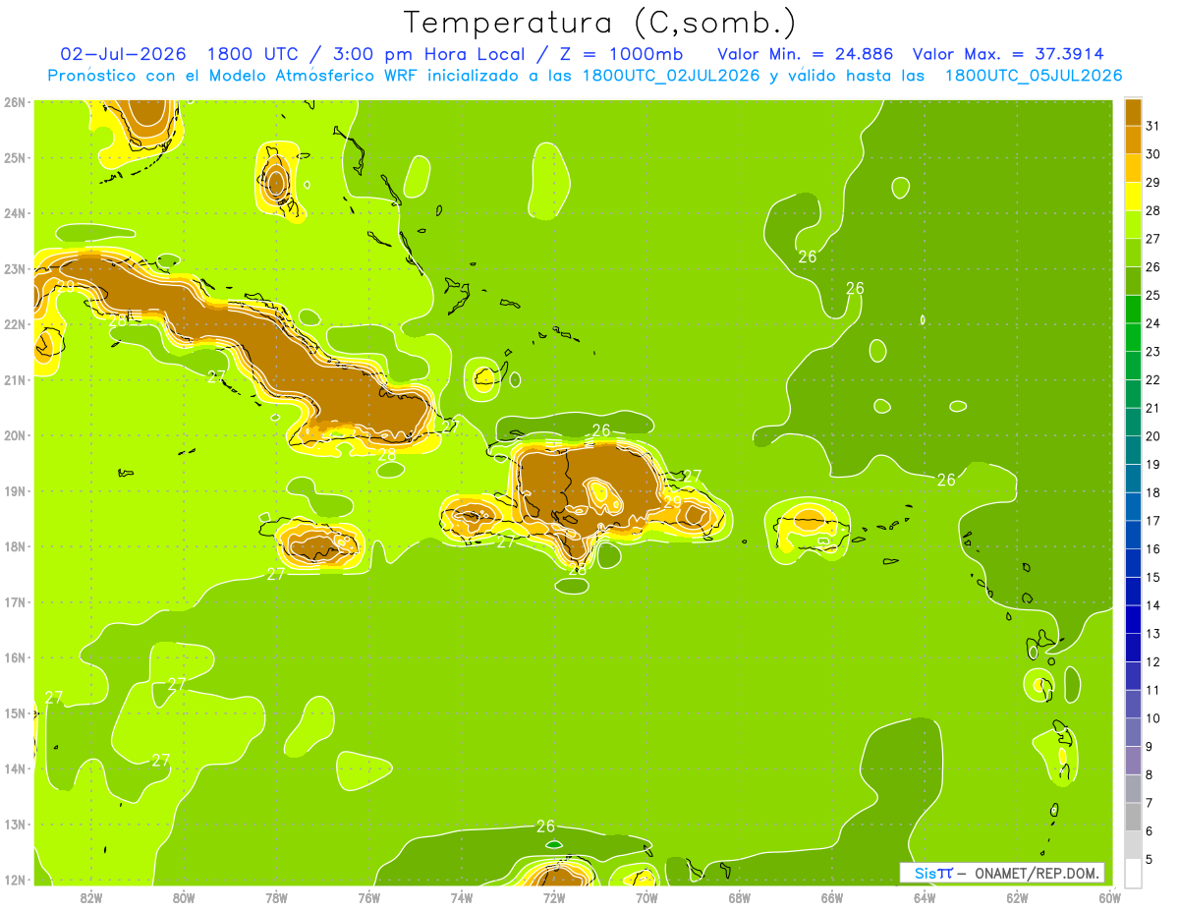1179x911 pixels.
Task: Click gray color bar segment between 6 and 7
Action: pos(1133,816)
